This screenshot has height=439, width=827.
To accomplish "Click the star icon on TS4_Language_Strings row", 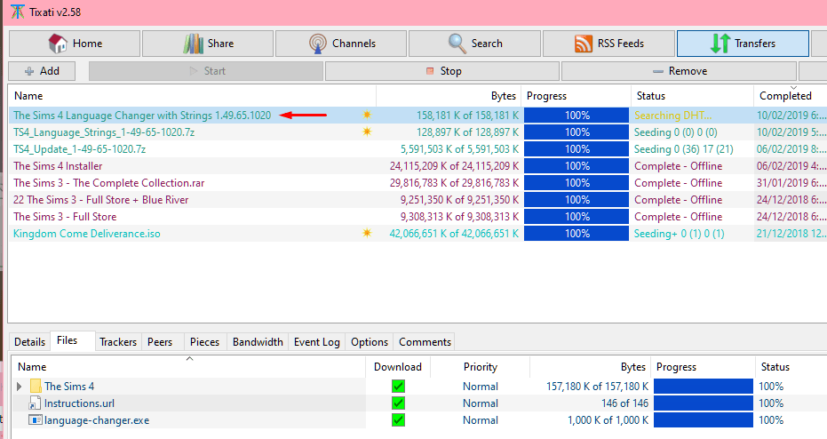I will [367, 132].
